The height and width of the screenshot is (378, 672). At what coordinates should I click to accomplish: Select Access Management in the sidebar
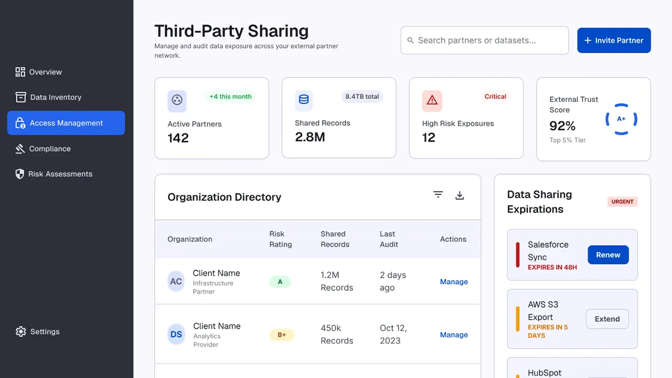tap(66, 123)
